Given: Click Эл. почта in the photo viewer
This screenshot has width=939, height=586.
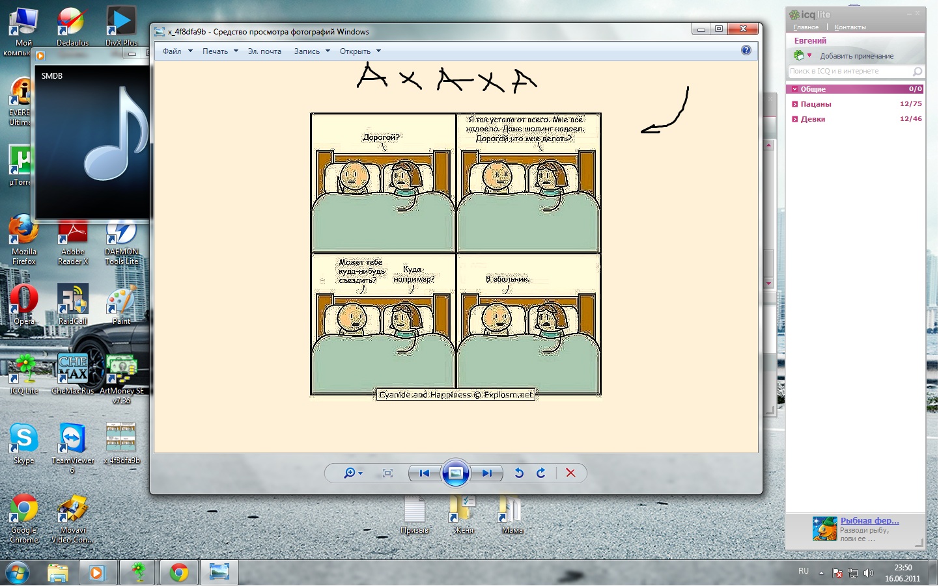Looking at the screenshot, I should (264, 51).
